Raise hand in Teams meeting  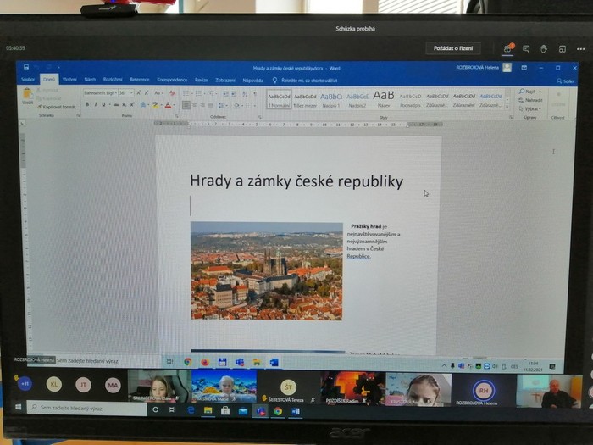[x=544, y=49]
